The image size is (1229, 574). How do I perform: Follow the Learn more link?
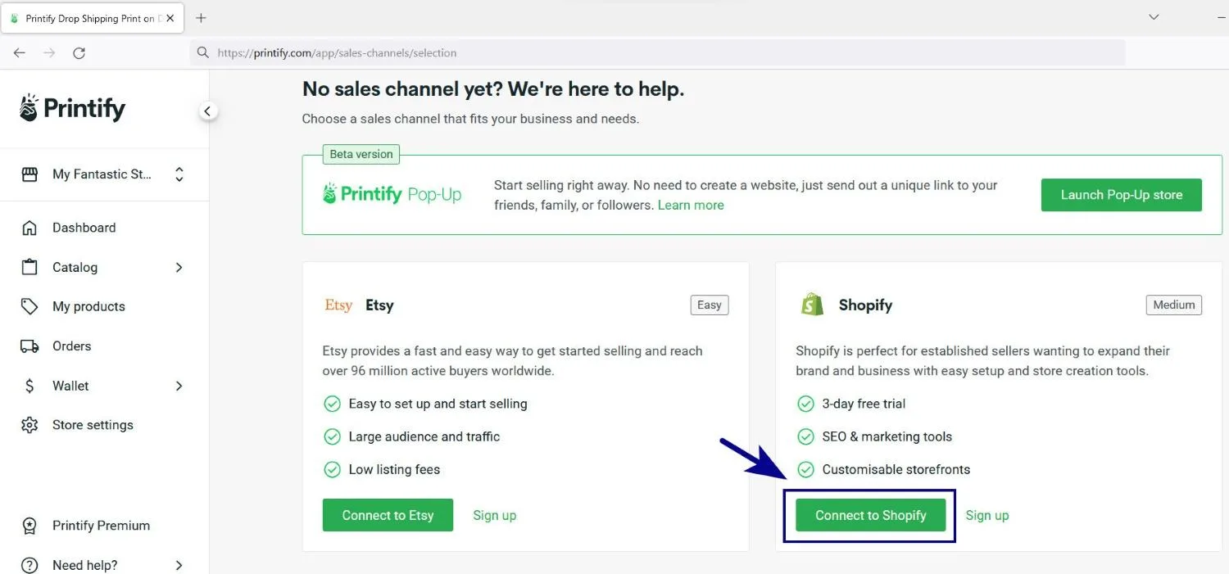(x=691, y=205)
